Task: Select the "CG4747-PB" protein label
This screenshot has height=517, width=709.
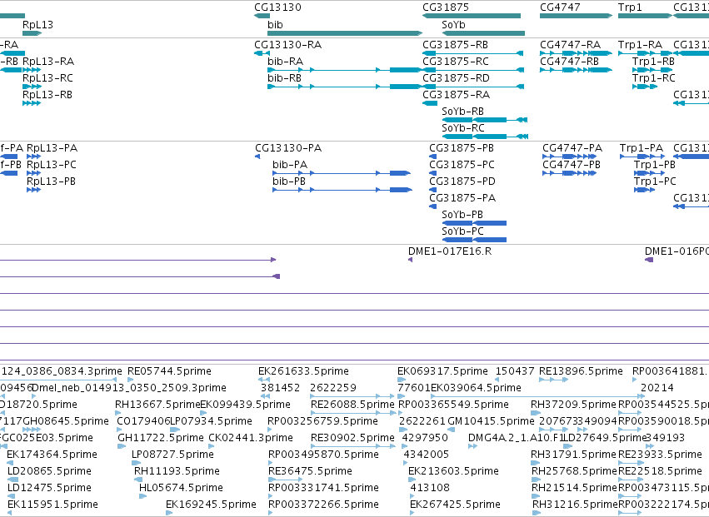Action: tap(572, 165)
